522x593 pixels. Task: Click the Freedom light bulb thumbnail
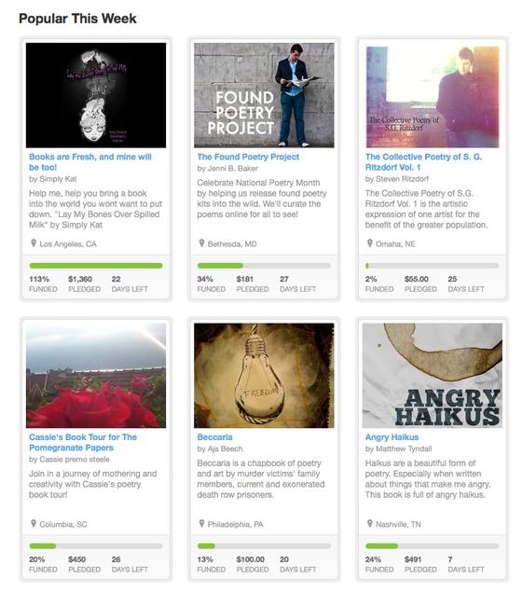(264, 375)
